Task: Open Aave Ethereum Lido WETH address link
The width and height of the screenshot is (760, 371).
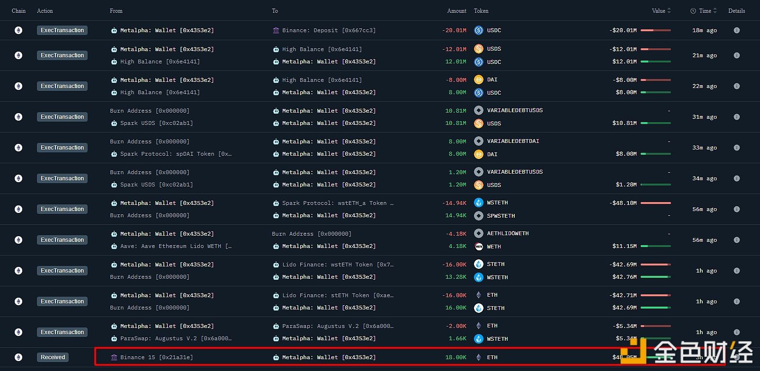Action: pyautogui.click(x=176, y=246)
